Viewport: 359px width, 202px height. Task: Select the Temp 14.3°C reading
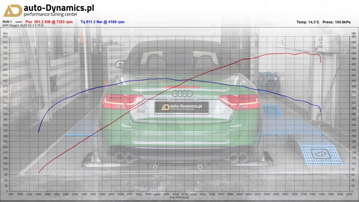(308, 22)
